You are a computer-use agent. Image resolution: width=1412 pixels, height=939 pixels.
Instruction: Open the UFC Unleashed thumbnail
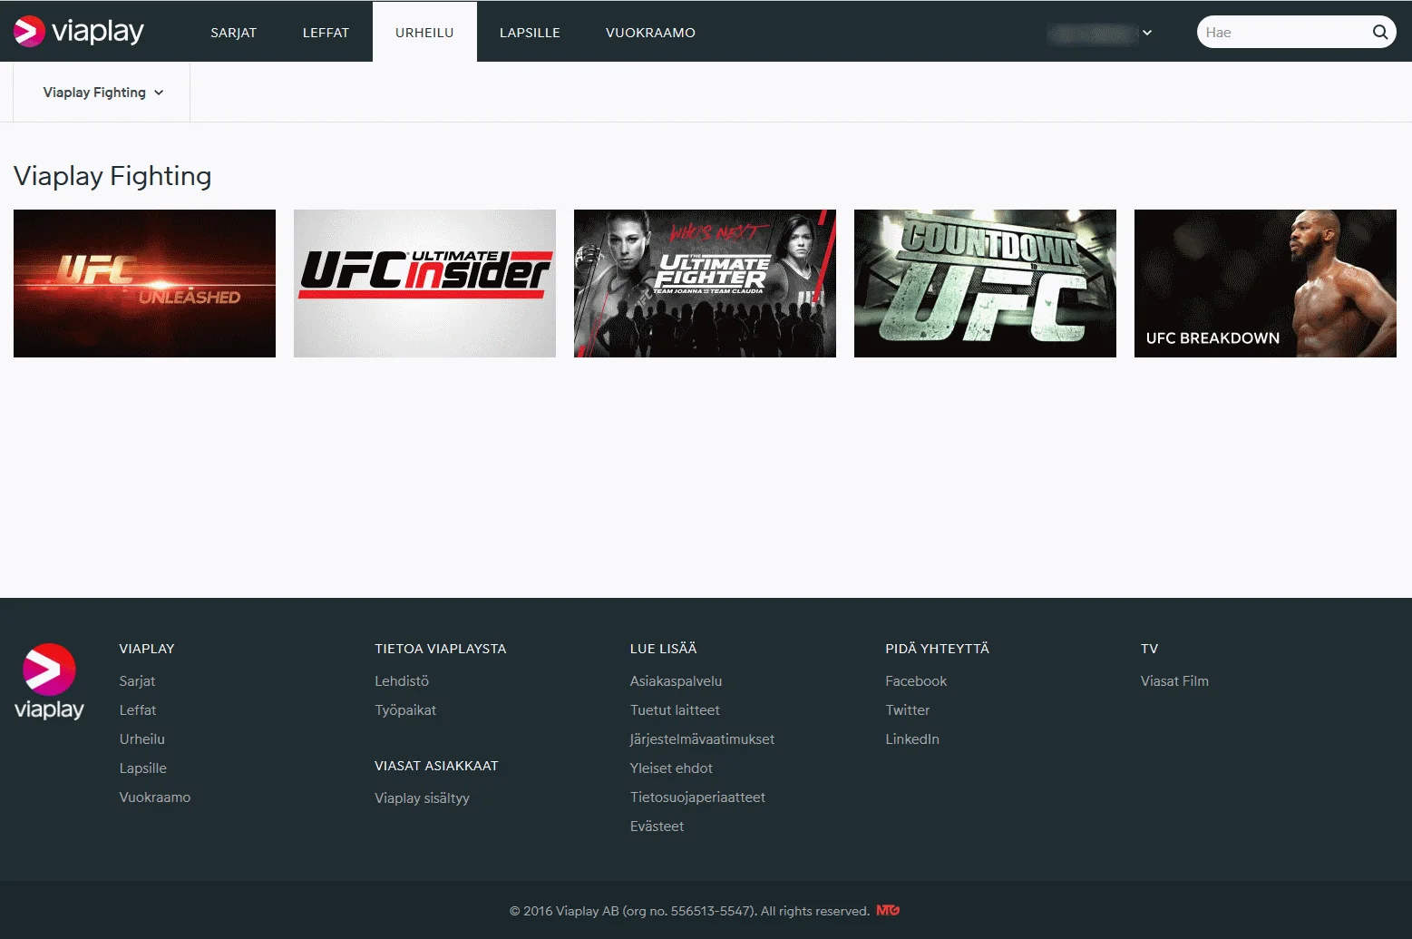tap(144, 283)
